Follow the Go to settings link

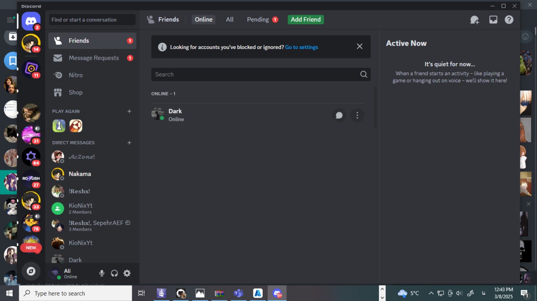[301, 47]
